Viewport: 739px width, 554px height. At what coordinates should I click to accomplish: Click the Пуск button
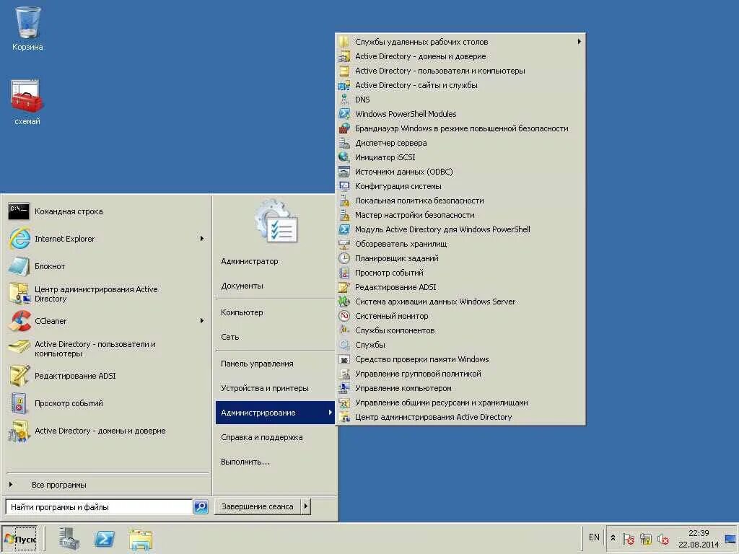20,539
